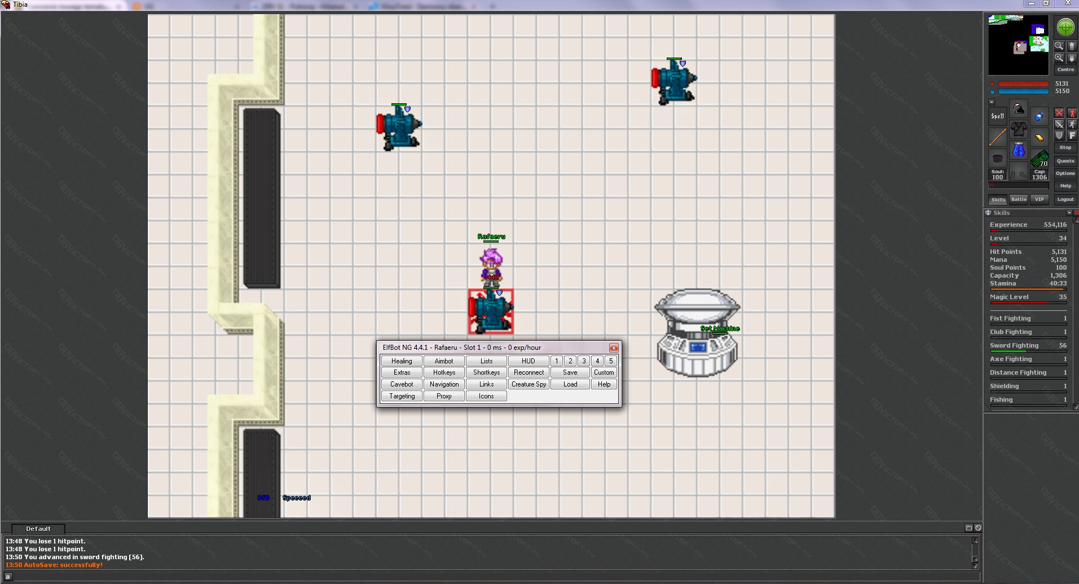The width and height of the screenshot is (1079, 584).
Task: Click the blue capsule amulet slot
Action: click(1040, 116)
